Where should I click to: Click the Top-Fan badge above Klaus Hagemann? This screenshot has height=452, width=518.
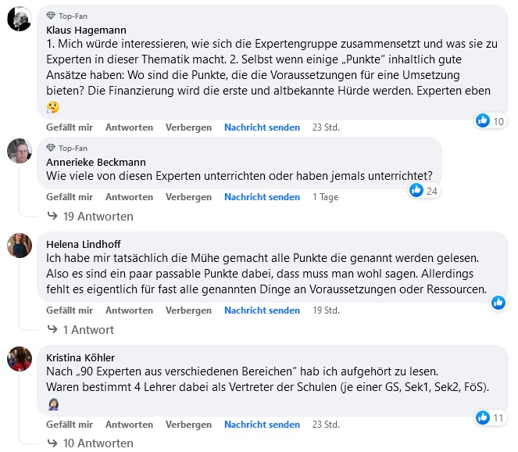tap(67, 16)
